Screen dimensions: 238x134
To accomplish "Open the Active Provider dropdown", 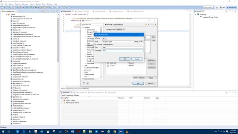I will [121, 30].
